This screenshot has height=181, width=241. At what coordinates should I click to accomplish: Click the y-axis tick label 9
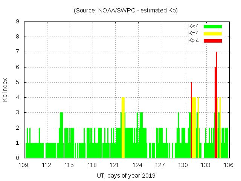tap(17, 22)
